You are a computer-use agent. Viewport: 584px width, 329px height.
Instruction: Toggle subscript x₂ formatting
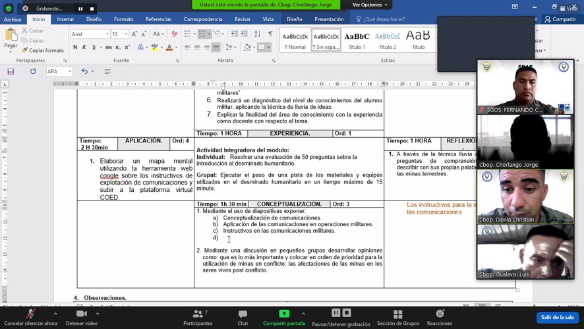(x=118, y=47)
